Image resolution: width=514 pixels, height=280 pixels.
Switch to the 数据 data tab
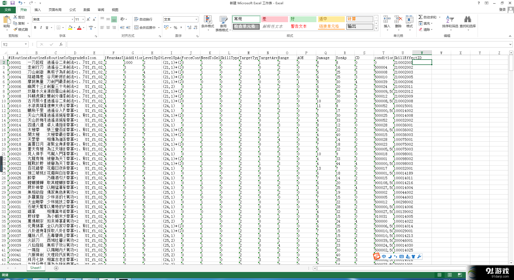point(87,10)
